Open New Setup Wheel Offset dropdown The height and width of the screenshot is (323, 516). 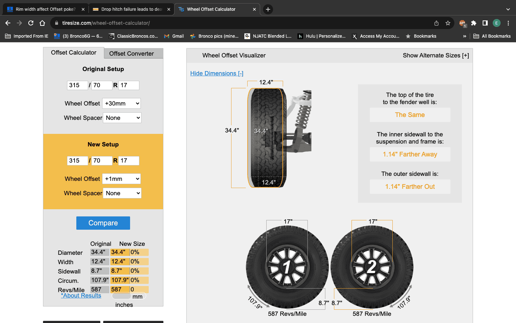pos(121,179)
